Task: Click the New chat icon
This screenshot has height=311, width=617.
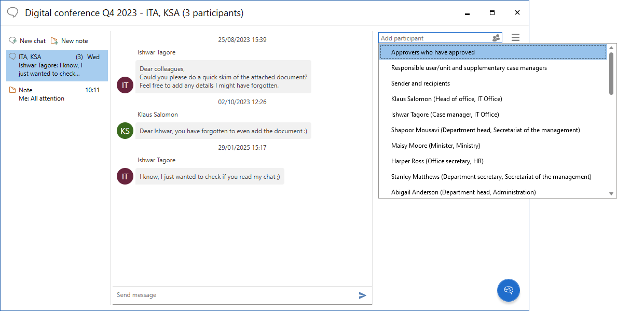Action: [x=13, y=40]
